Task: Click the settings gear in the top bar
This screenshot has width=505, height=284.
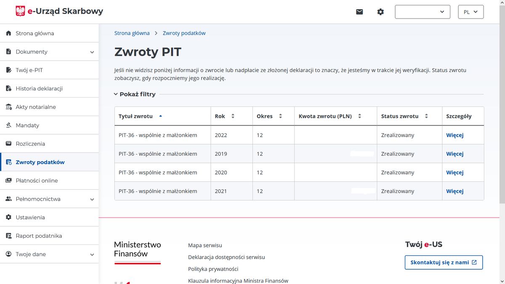Action: click(380, 12)
